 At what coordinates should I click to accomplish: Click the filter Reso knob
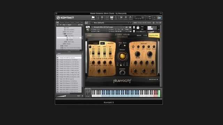149,54
